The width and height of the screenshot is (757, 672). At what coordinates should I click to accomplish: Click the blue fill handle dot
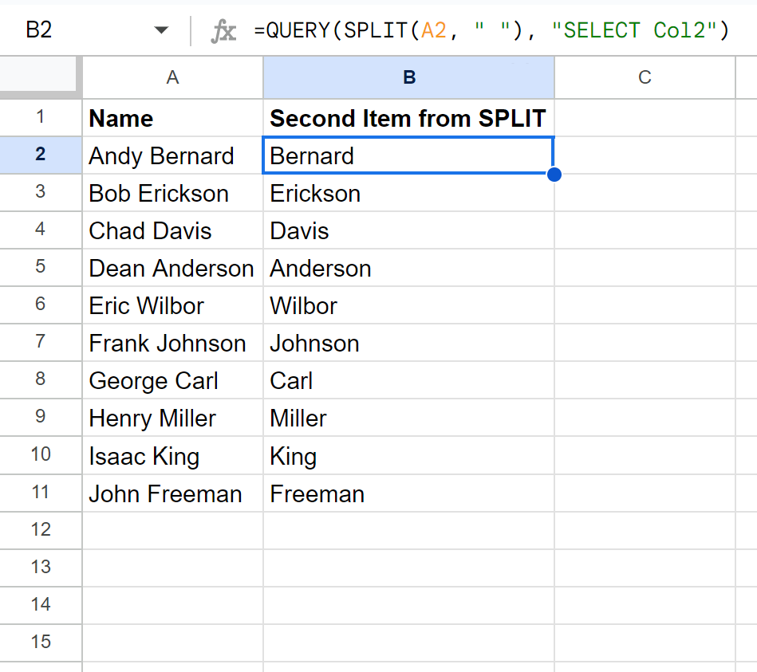(x=554, y=175)
